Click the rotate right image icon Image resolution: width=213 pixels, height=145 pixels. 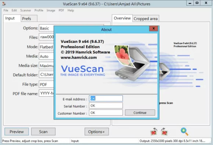point(164,131)
